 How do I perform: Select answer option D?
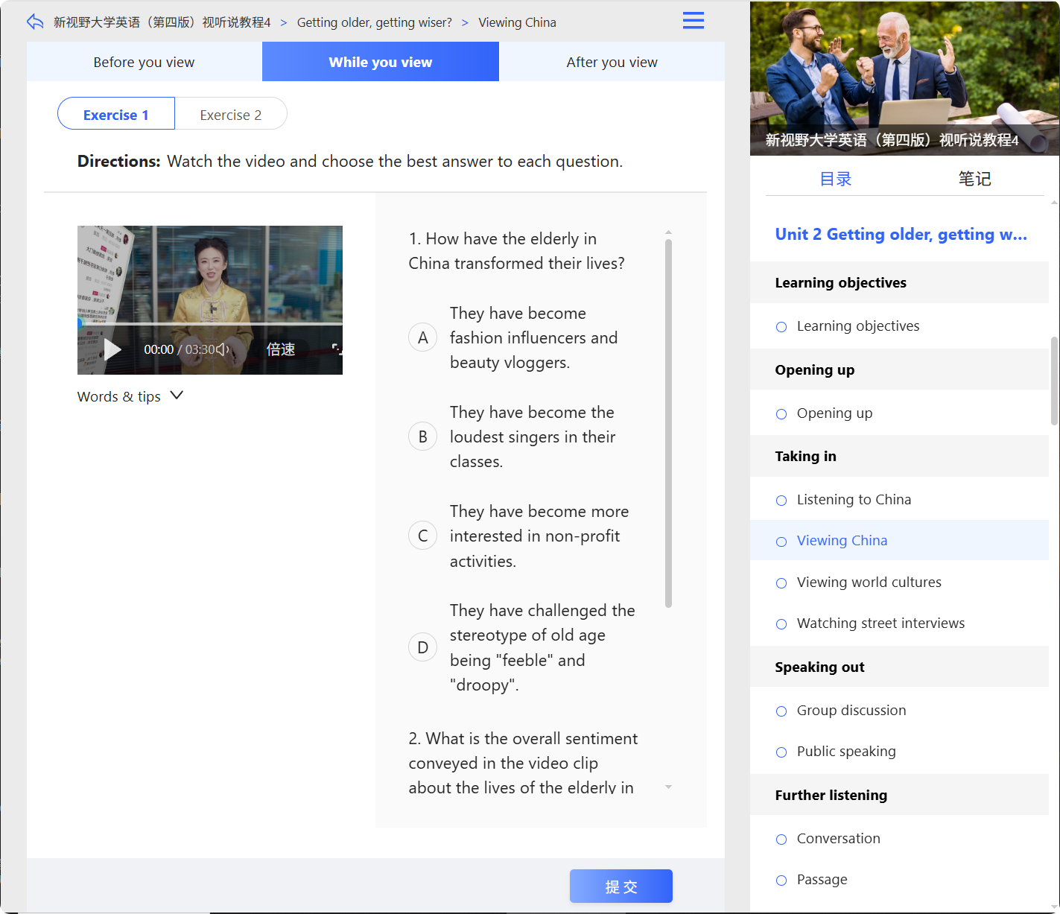pyautogui.click(x=422, y=647)
